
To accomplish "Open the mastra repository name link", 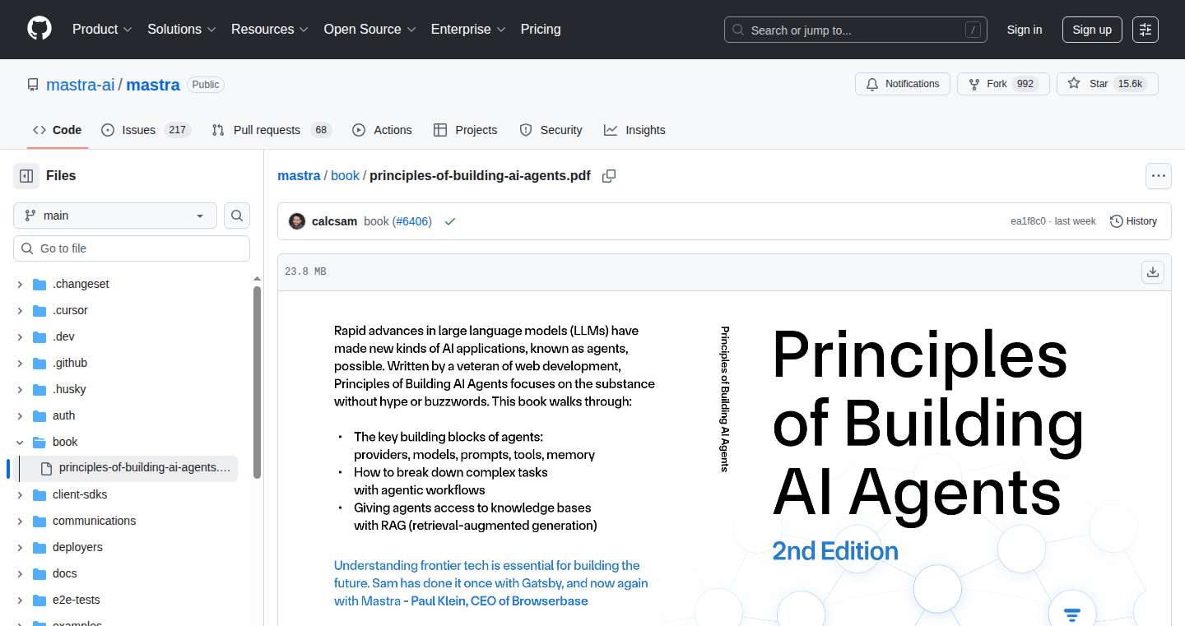I will coord(153,85).
